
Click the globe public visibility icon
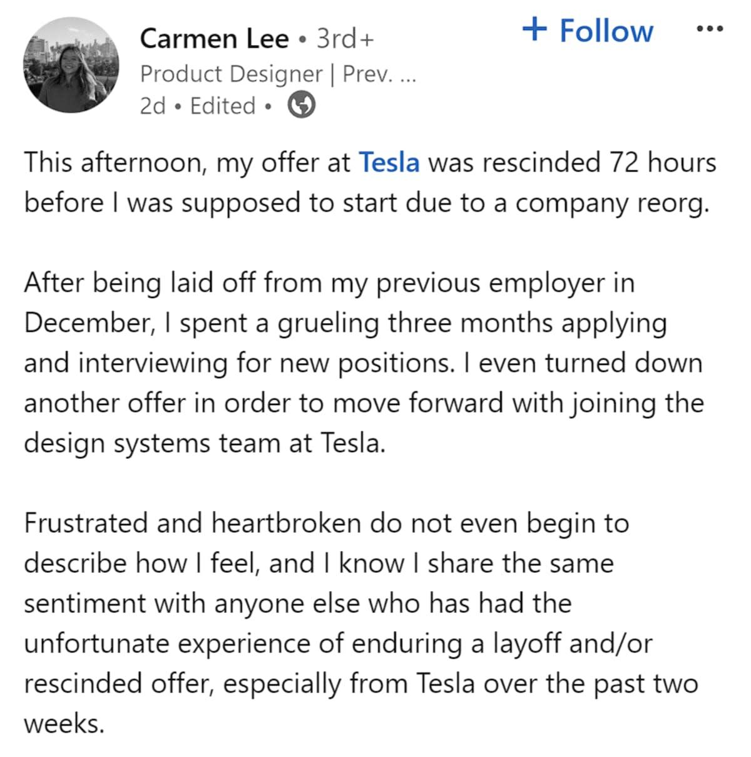[301, 105]
